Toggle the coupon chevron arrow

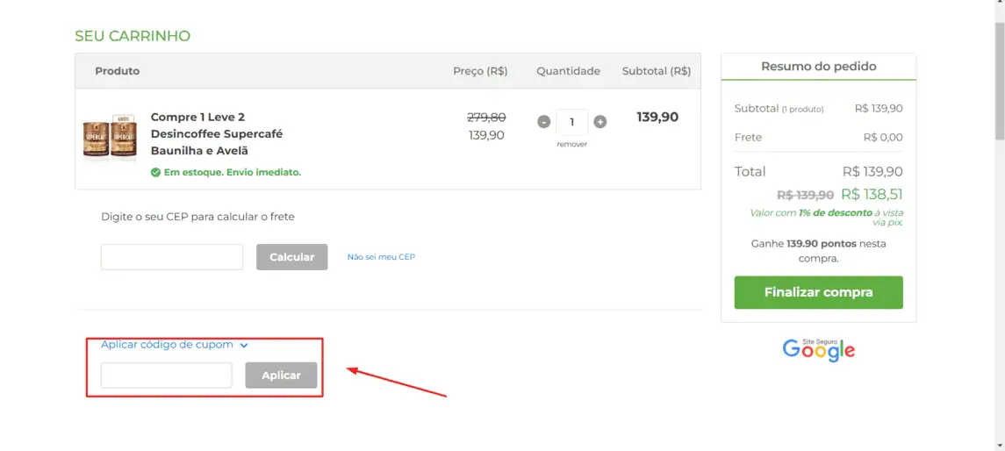point(243,346)
